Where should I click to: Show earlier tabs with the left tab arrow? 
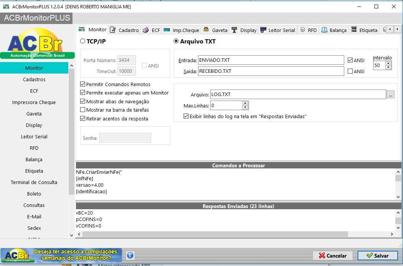tap(390, 29)
